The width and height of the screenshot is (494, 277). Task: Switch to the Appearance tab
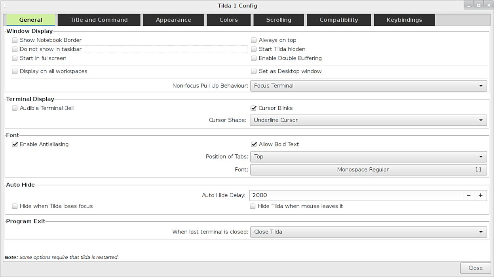173,20
